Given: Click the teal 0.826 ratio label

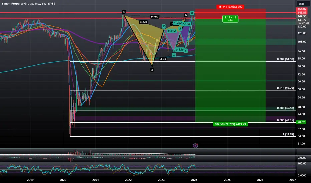Looking at the screenshot, I should 180,50.
